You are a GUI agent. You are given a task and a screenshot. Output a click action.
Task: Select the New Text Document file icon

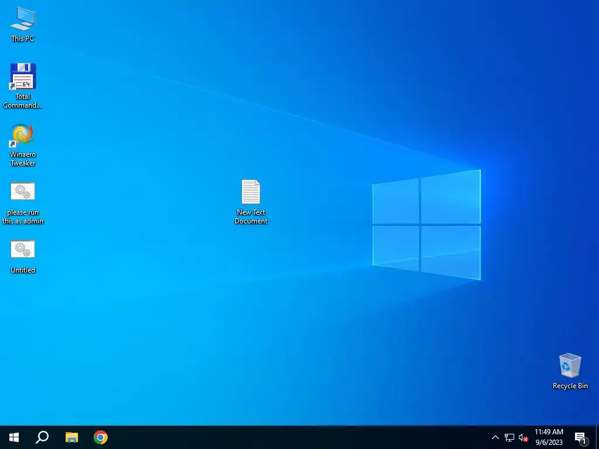(251, 192)
